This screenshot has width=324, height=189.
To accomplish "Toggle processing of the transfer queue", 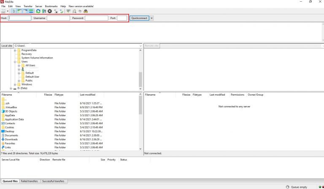I will [x=44, y=11].
